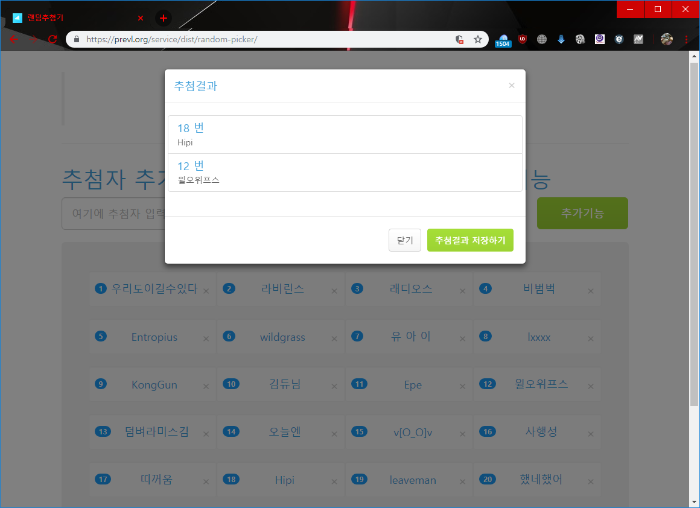Close the 추첨결과 dialog with X
This screenshot has height=508, width=700.
(x=512, y=86)
